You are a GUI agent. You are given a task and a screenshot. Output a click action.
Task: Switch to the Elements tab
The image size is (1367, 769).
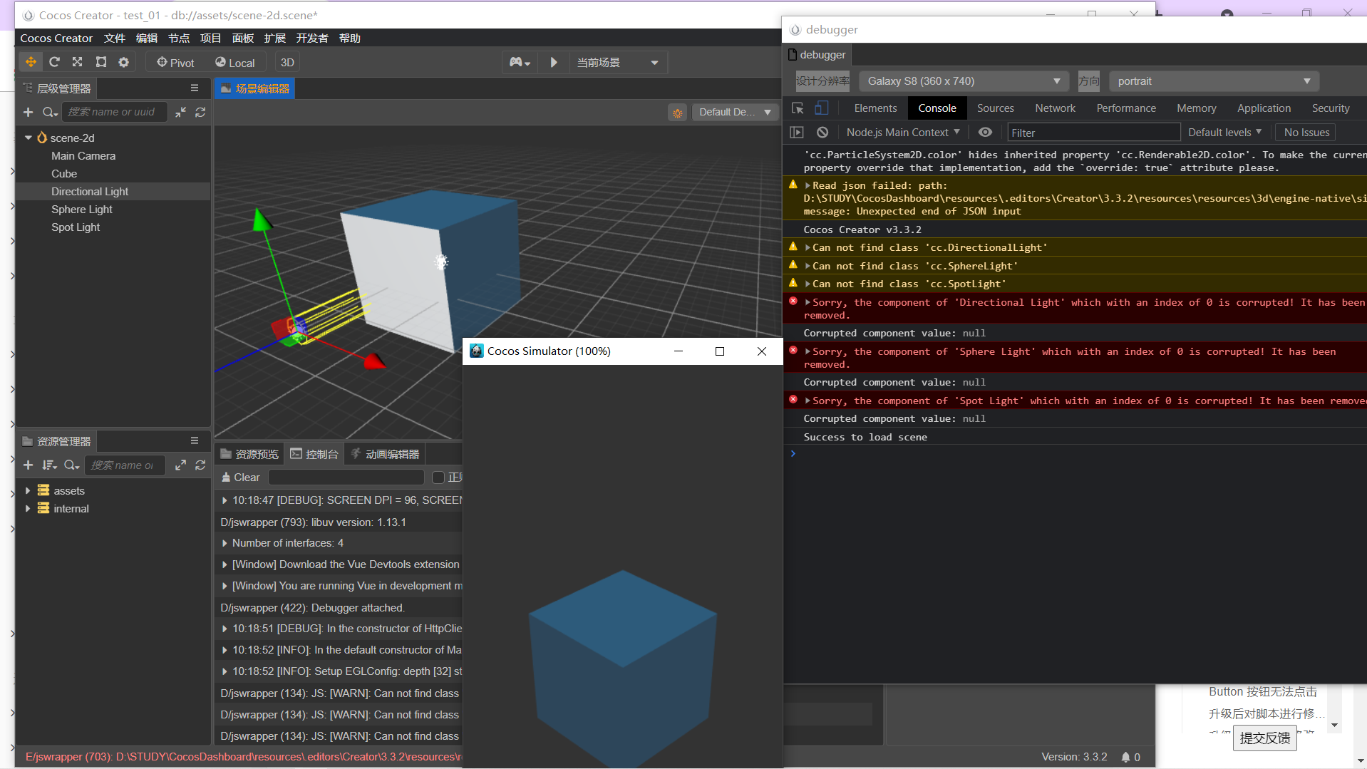(x=875, y=108)
